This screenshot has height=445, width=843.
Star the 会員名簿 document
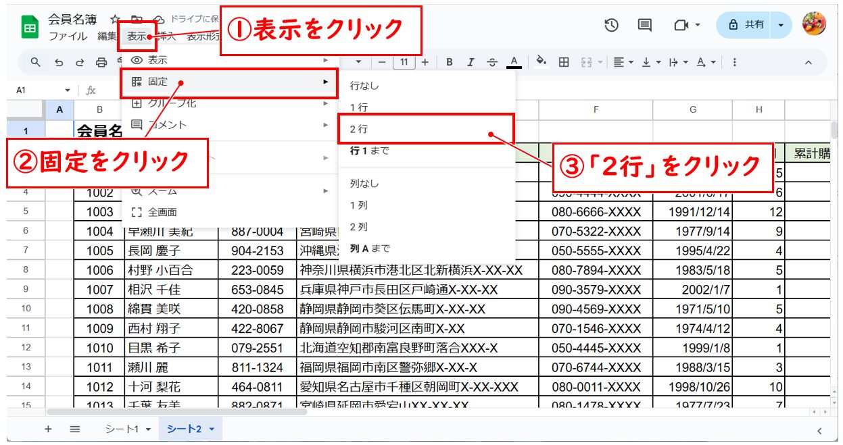point(115,19)
